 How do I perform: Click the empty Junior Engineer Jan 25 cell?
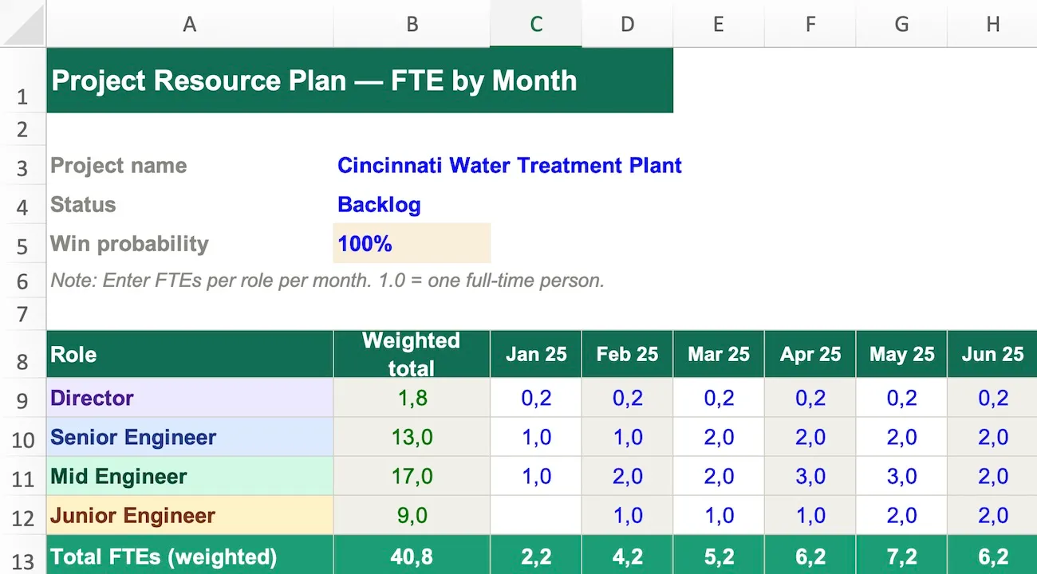tap(536, 516)
